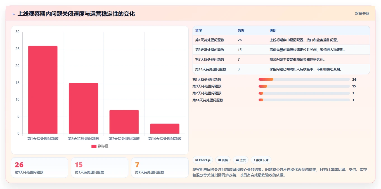Click the 第7天待处理问题数 table row label
The width and height of the screenshot is (381, 189).
point(210,60)
